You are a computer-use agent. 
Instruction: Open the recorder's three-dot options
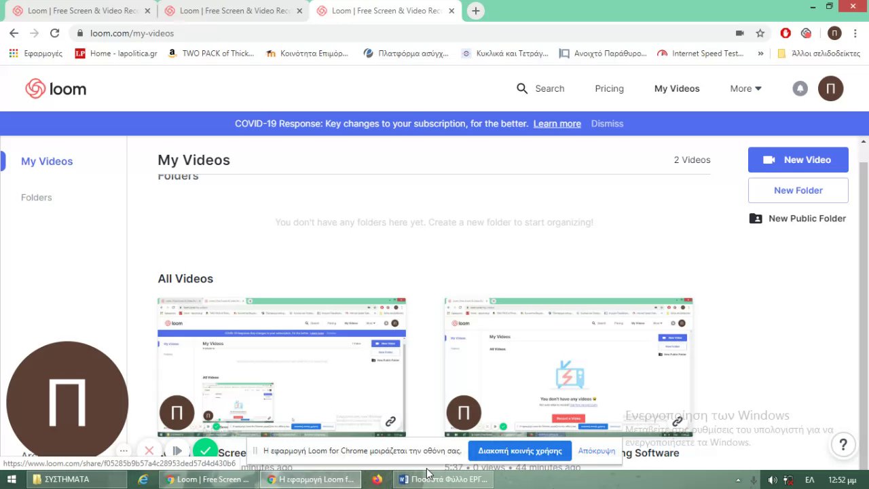coord(123,451)
